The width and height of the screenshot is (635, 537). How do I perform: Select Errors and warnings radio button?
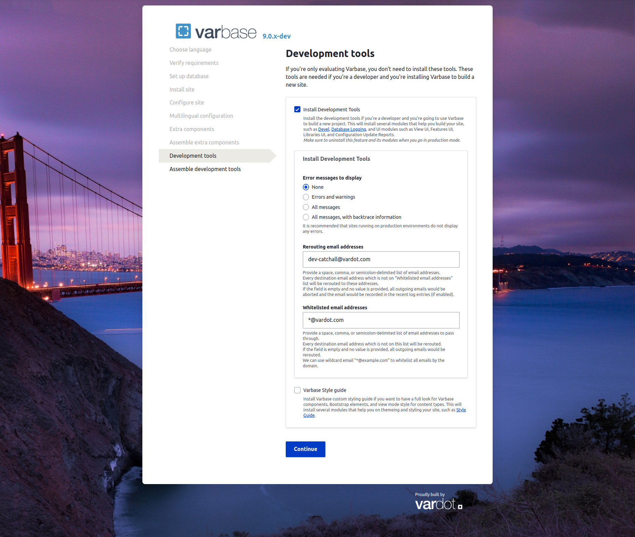[x=306, y=197]
